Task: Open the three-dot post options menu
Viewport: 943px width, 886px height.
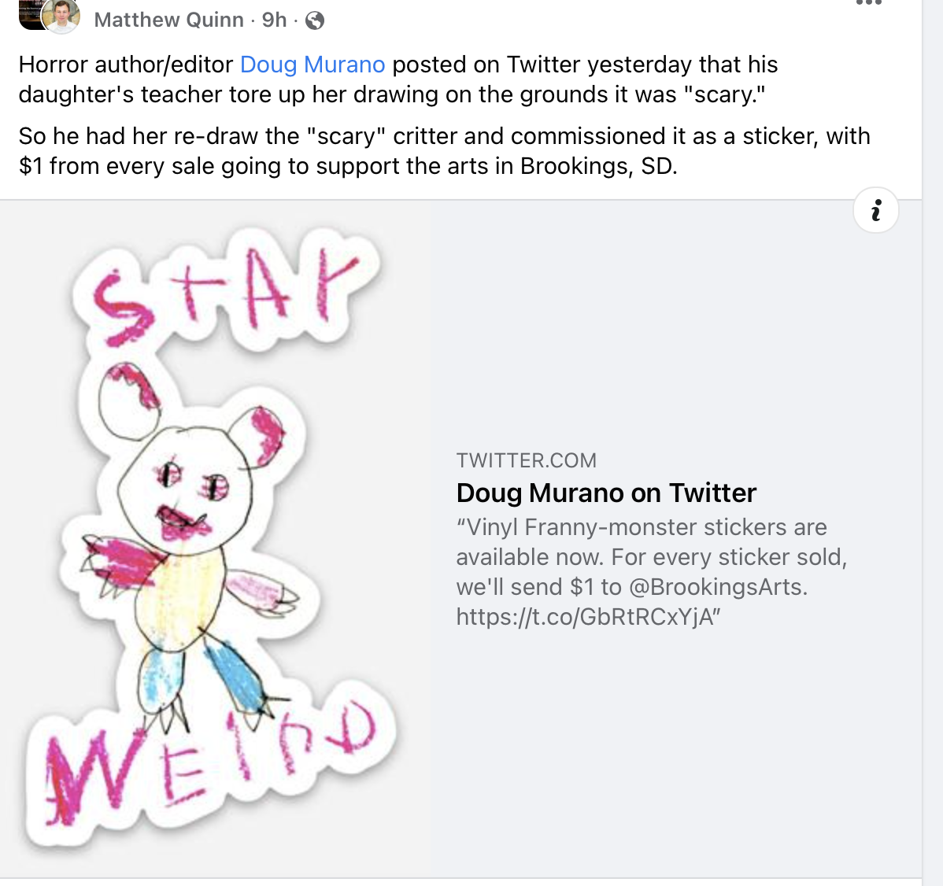Action: pyautogui.click(x=868, y=4)
